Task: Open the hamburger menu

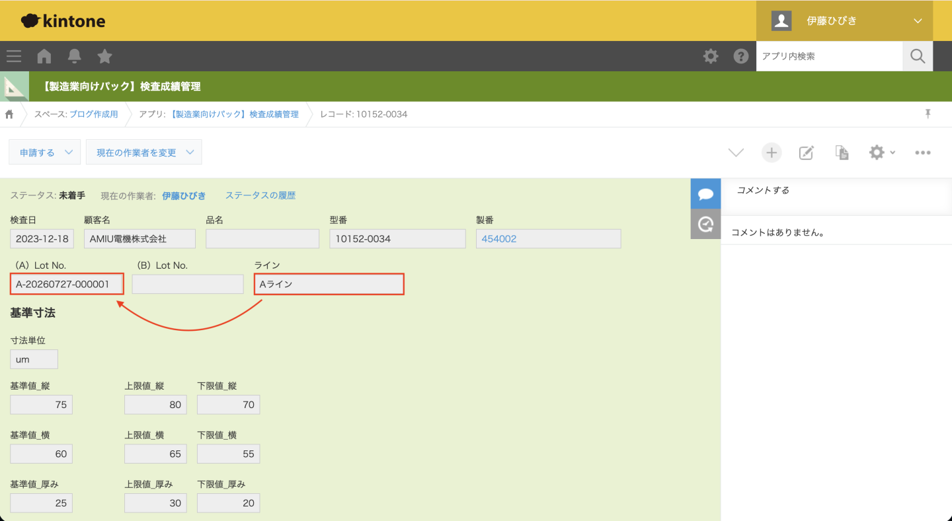Action: pyautogui.click(x=14, y=56)
